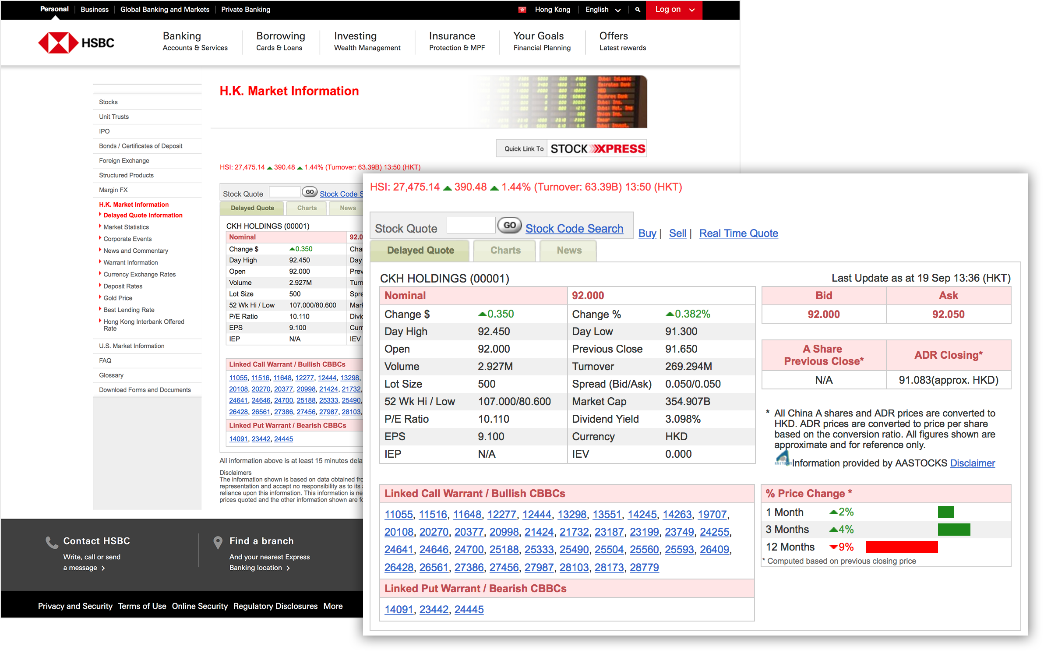
Task: Click the red 12 Months price change bar
Action: 902,547
